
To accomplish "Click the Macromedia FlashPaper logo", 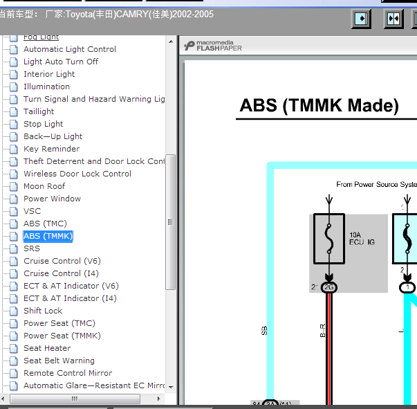I will (213, 46).
